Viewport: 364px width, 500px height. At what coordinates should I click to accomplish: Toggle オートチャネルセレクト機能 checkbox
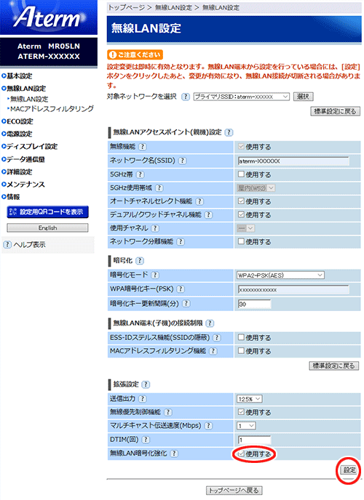pos(242,201)
